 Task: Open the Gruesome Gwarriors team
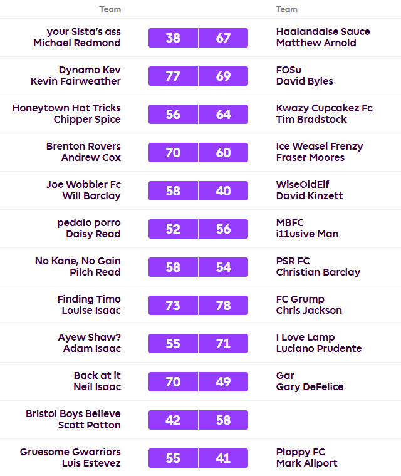coord(70,452)
